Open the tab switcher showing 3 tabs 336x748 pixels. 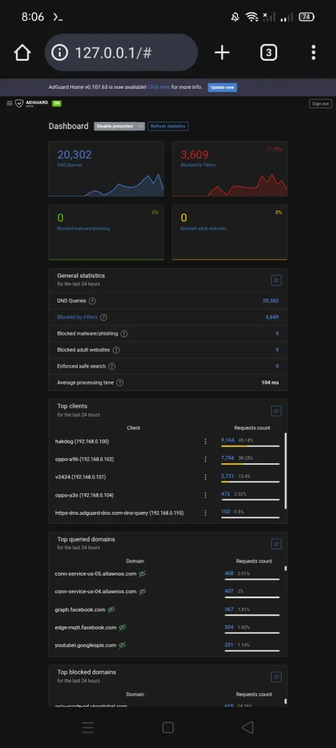(x=268, y=53)
